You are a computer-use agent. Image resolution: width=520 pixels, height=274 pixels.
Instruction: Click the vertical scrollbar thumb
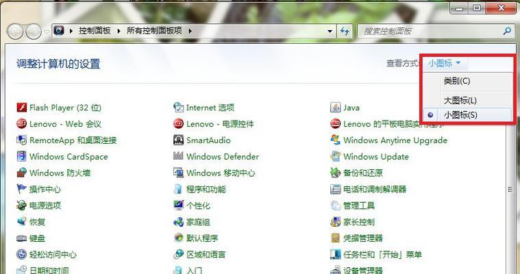(x=510, y=190)
